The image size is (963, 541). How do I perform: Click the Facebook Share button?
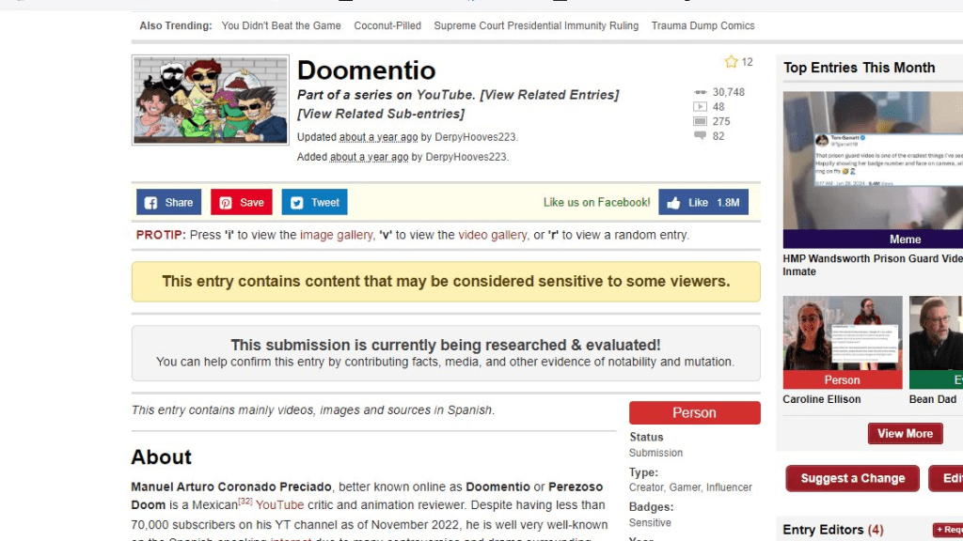click(168, 202)
